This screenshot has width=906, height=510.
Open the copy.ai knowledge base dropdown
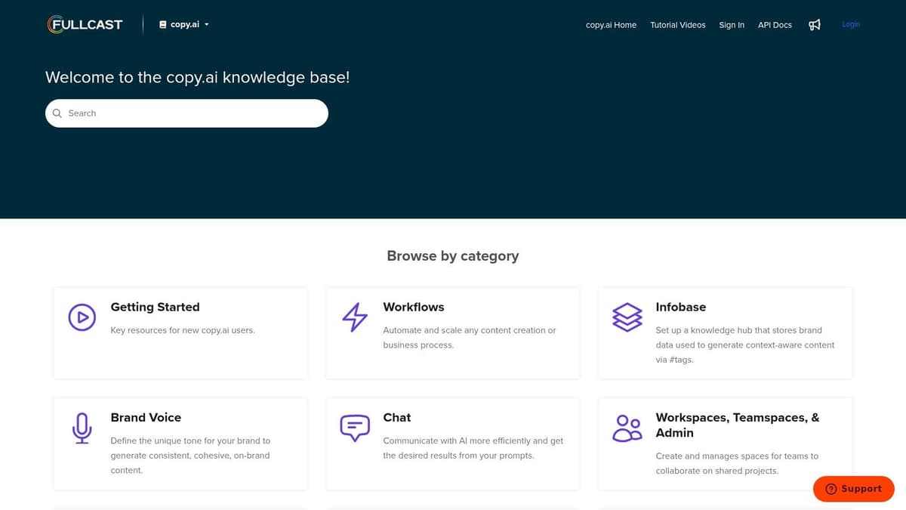click(x=184, y=25)
